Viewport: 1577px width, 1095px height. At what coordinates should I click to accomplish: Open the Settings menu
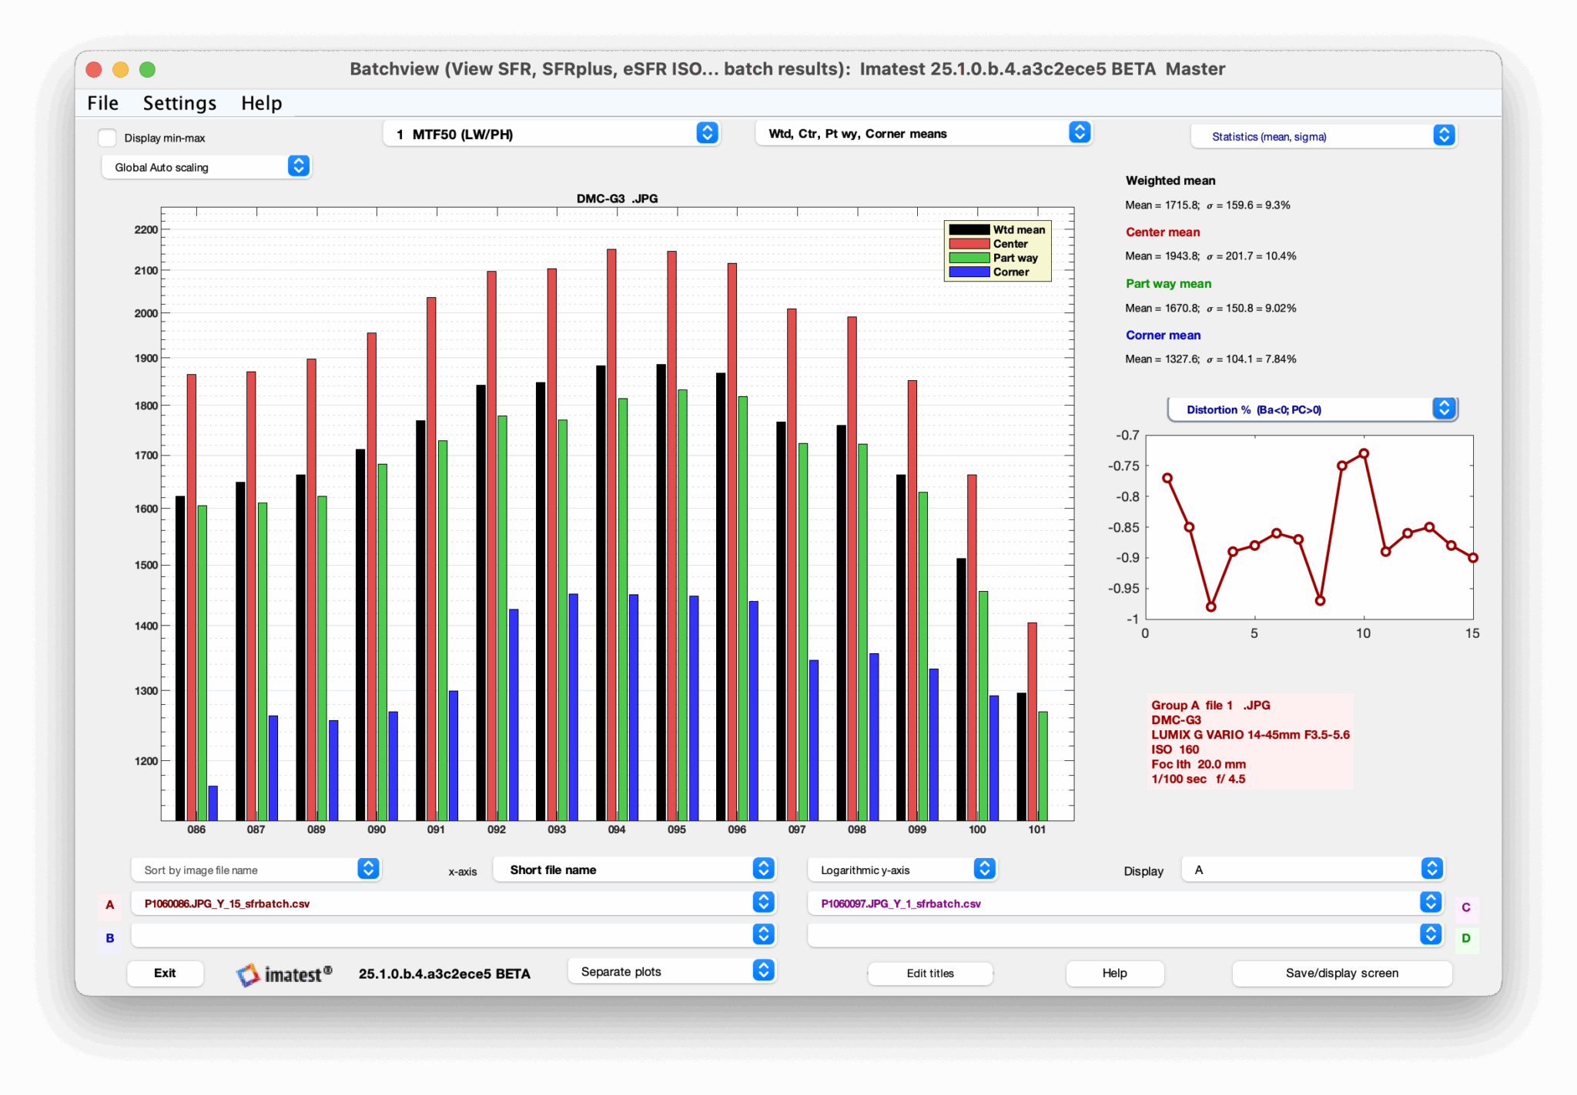(x=179, y=103)
